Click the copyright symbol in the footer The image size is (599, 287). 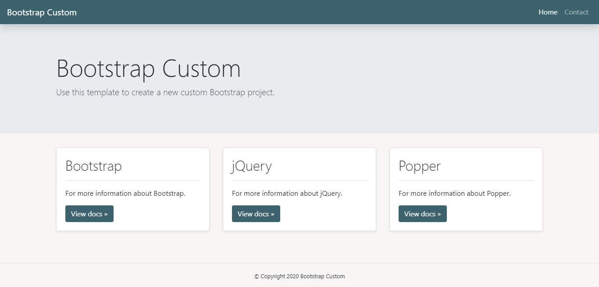(x=257, y=276)
